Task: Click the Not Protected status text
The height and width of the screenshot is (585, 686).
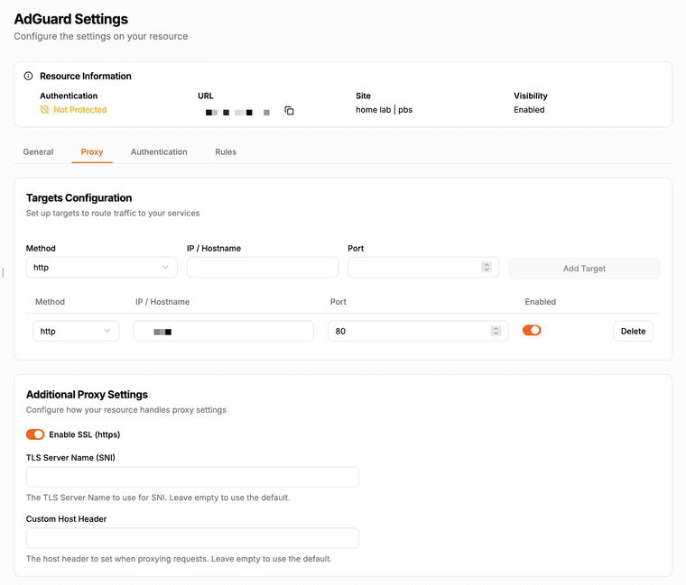Action: (80, 110)
